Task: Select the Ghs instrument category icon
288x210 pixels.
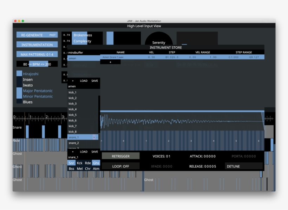Action: coord(96,163)
